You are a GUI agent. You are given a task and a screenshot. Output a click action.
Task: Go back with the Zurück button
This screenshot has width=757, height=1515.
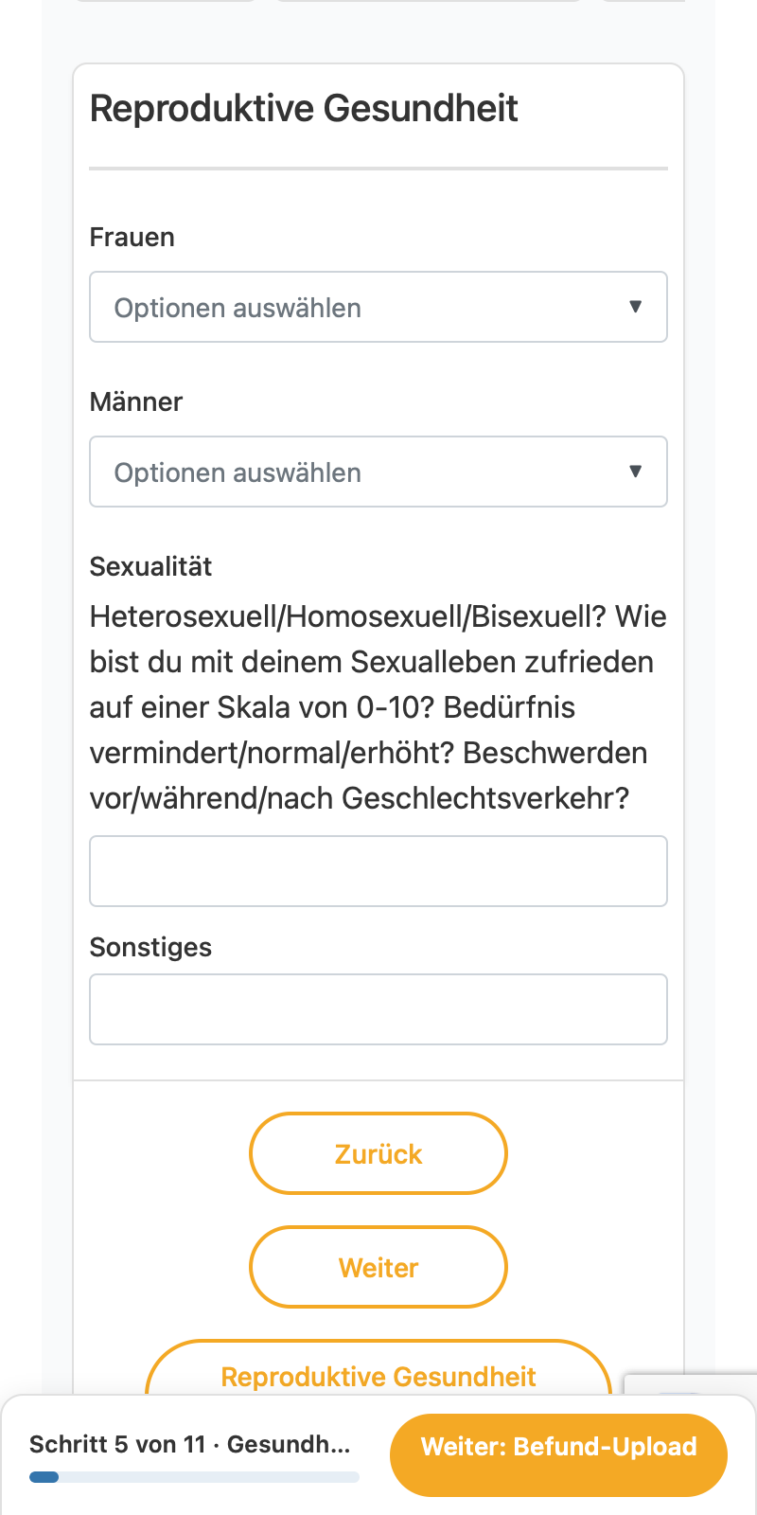click(378, 1153)
